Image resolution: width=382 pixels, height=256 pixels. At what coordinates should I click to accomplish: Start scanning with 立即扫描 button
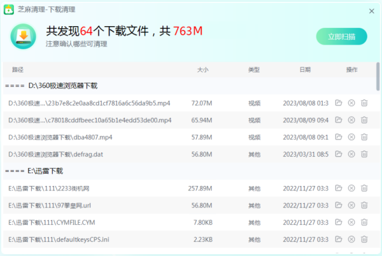click(341, 36)
